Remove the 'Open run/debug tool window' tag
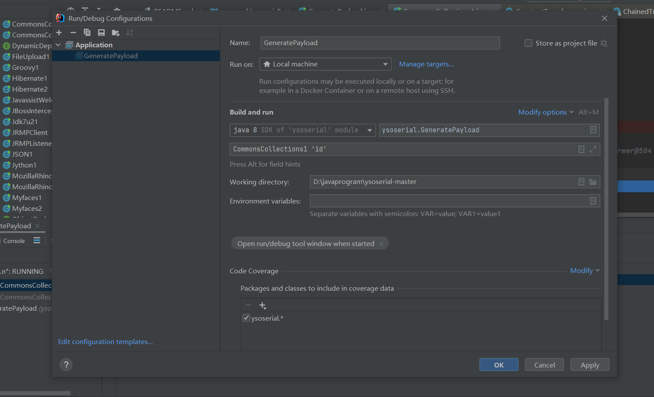The width and height of the screenshot is (654, 397). coord(381,244)
